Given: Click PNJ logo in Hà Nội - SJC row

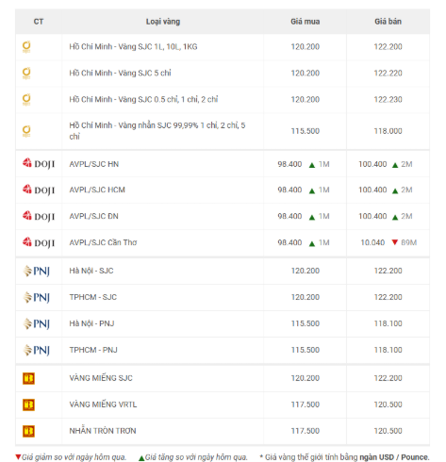Looking at the screenshot, I should [37, 271].
